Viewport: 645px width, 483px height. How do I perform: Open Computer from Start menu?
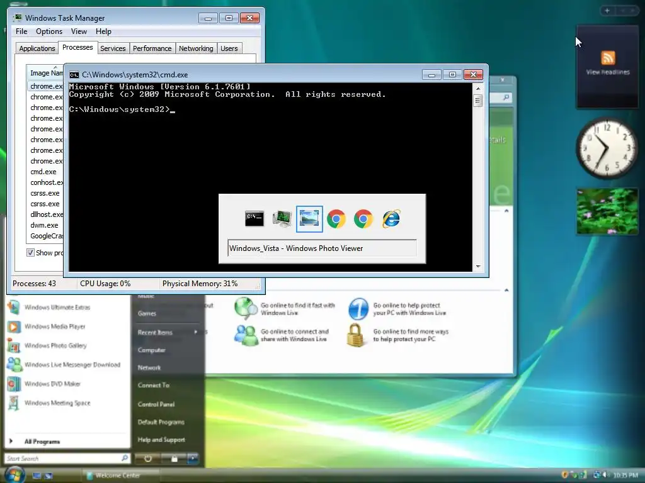(x=151, y=350)
